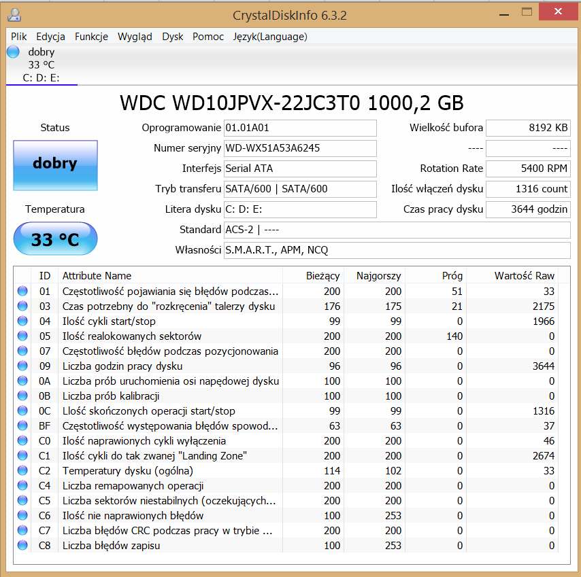This screenshot has width=581, height=577.
Task: Maximize the CrystalDiskInfo window
Action: pos(527,12)
